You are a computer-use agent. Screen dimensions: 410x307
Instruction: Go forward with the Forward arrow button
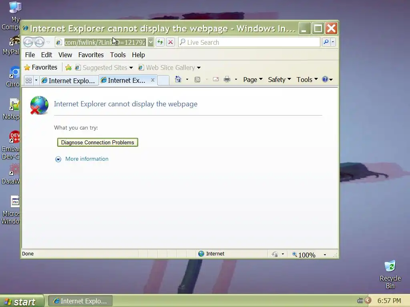pos(39,42)
